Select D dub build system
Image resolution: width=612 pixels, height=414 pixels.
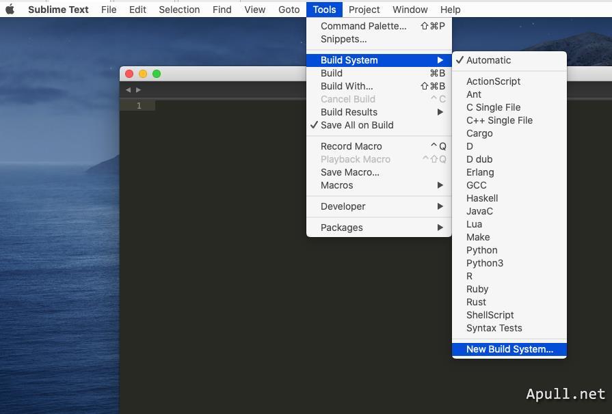pos(509,159)
